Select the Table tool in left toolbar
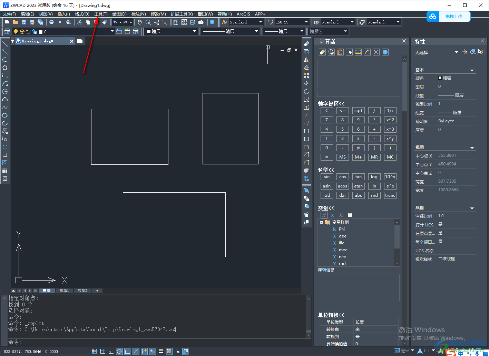Image resolution: width=489 pixels, height=356 pixels. click(5, 171)
